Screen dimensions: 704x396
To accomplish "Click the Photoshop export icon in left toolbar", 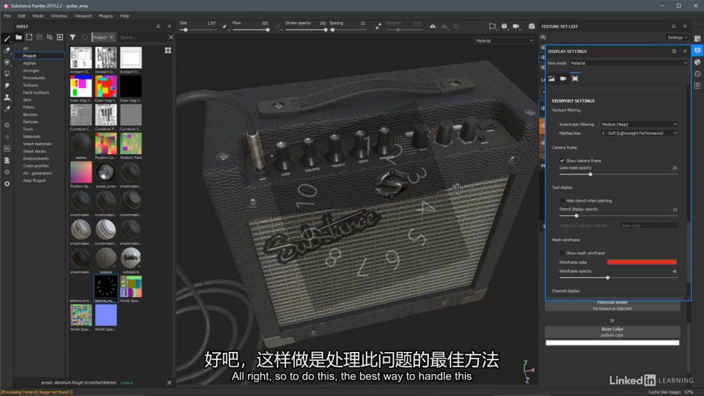I will point(7,148).
